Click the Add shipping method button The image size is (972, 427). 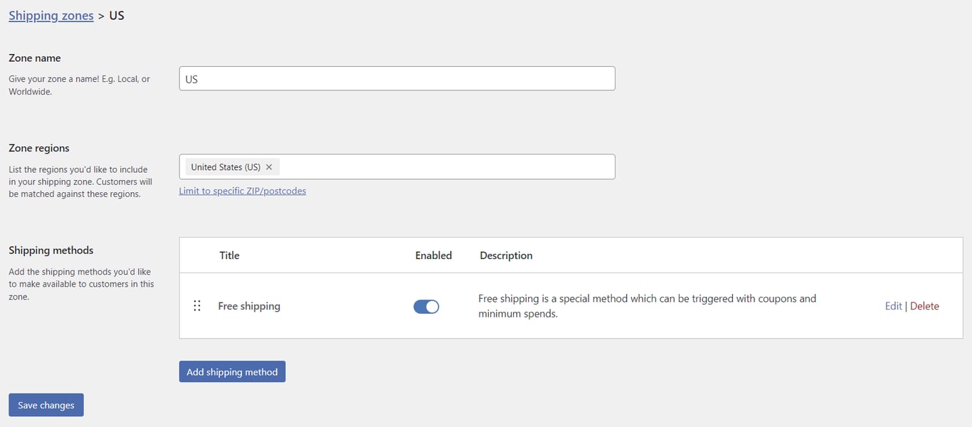pos(232,371)
